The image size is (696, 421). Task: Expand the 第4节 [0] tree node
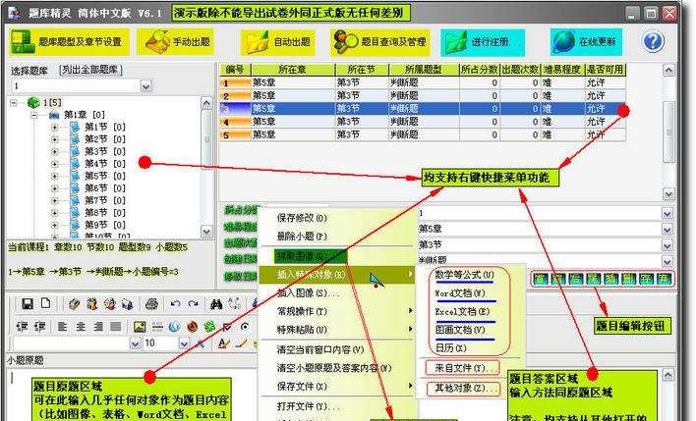tap(54, 164)
